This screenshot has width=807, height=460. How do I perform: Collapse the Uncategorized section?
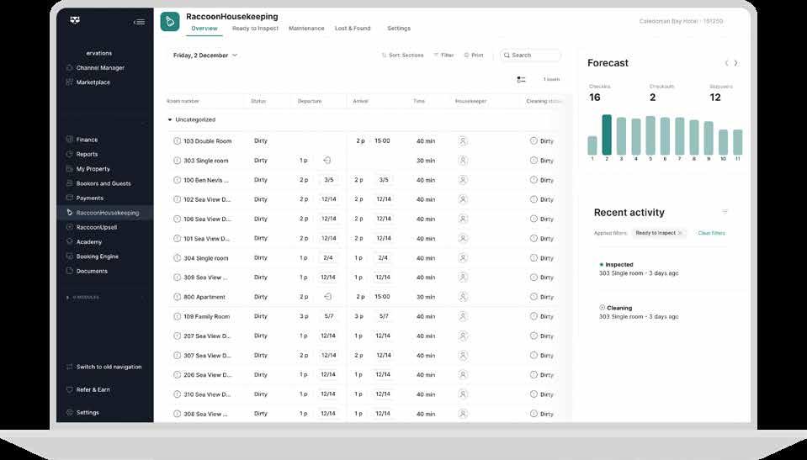[170, 119]
